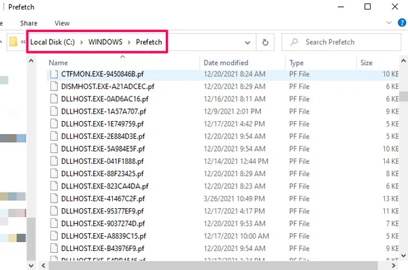The image size is (408, 270).
Task: Click file list scrollbar down arrow
Action: [x=403, y=256]
